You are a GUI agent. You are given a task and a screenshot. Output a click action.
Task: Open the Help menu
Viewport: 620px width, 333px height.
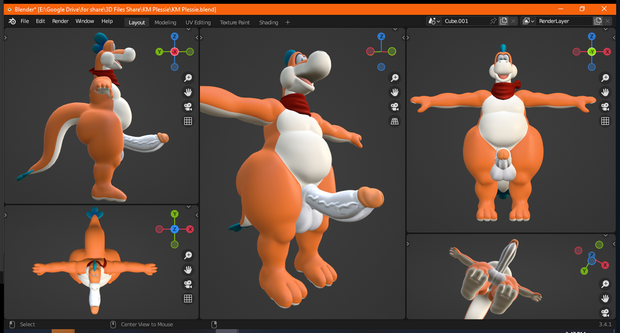point(107,22)
